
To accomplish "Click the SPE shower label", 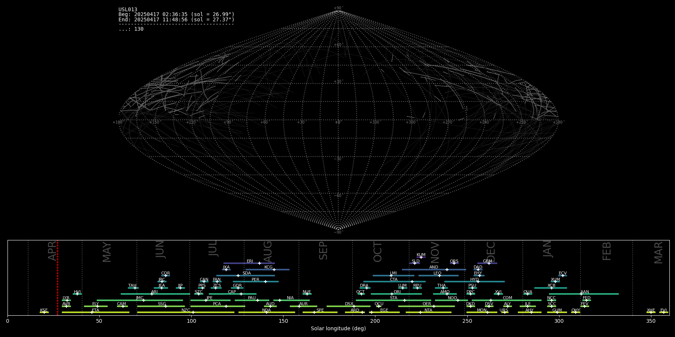I will click(x=320, y=310).
